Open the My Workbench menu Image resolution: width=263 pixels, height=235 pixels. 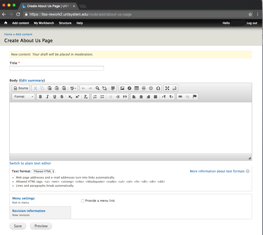[x=44, y=23]
